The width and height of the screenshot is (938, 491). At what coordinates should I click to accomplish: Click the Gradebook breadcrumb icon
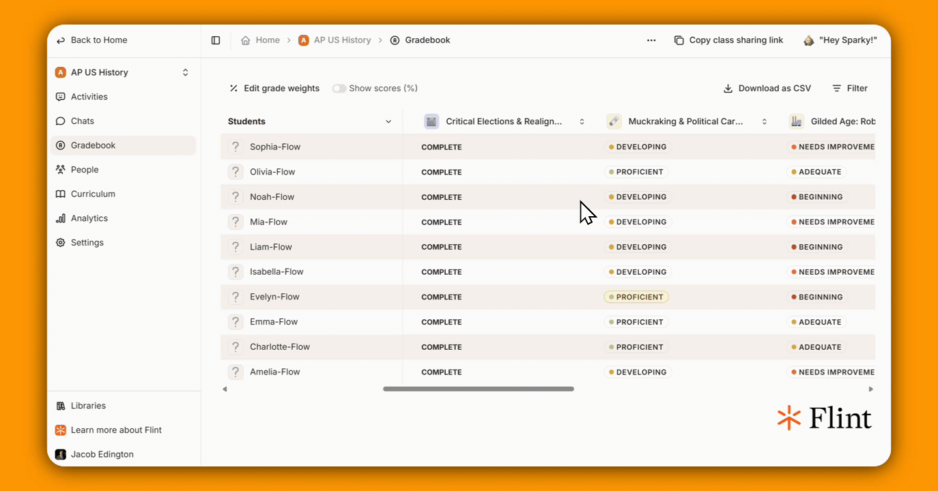395,40
